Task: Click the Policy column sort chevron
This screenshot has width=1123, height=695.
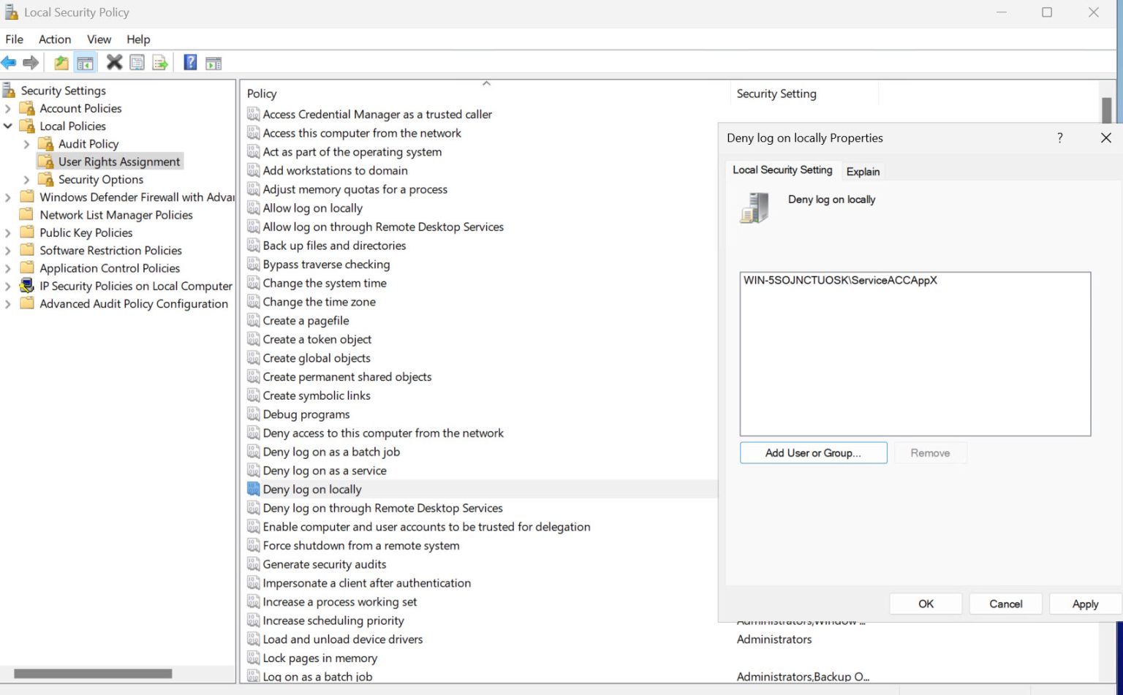Action: [486, 84]
